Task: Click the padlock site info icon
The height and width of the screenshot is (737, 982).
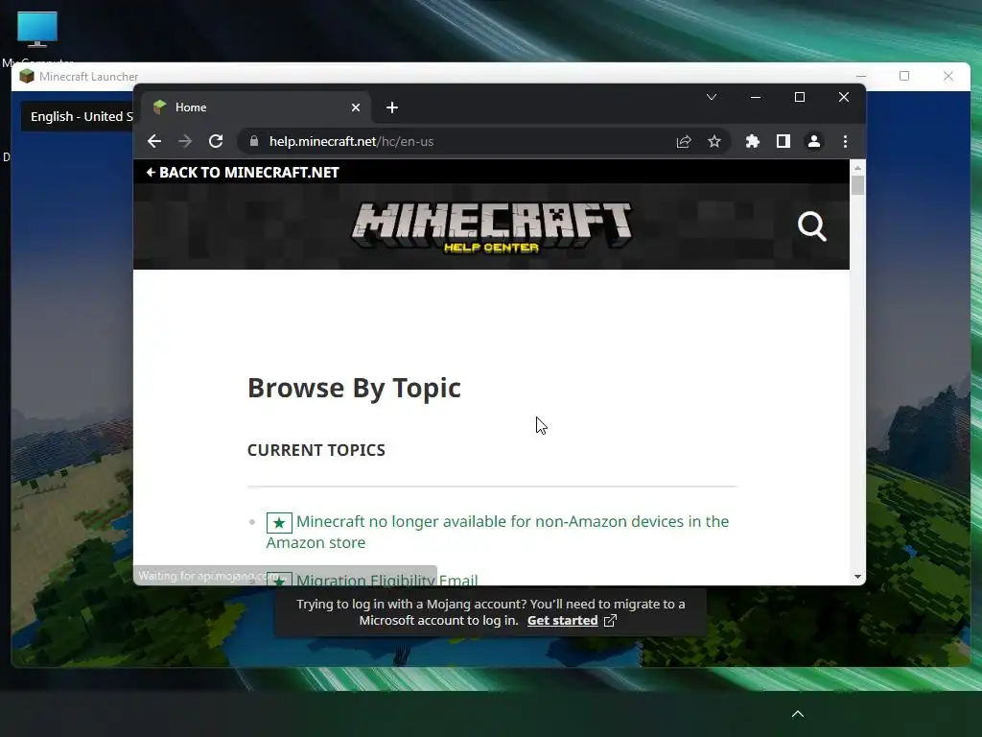Action: pyautogui.click(x=253, y=142)
